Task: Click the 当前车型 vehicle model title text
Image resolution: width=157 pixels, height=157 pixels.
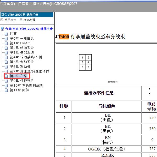Action: coord(39,4)
